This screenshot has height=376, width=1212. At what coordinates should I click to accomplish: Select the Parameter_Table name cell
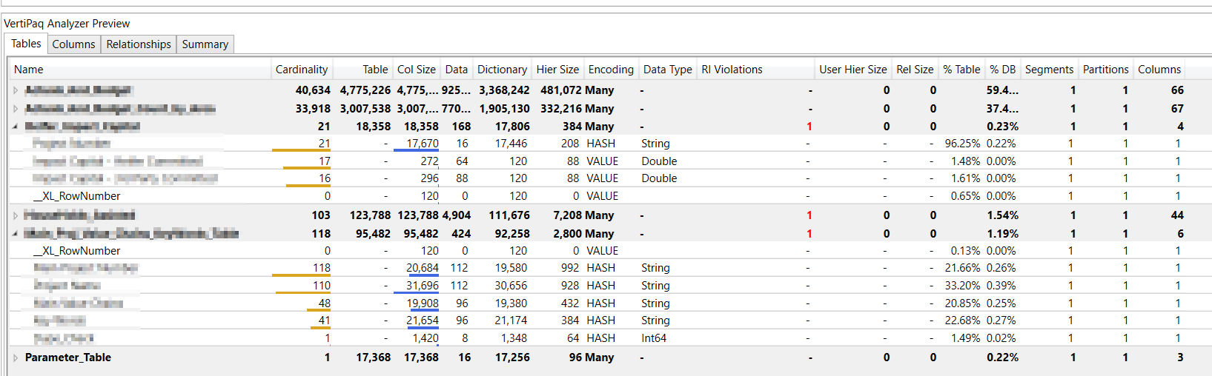click(x=68, y=357)
